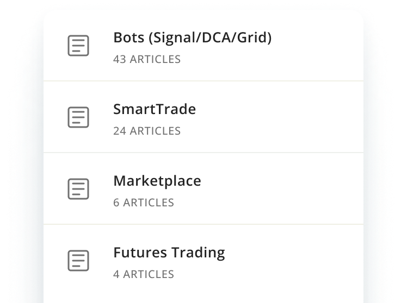Image resolution: width=407 pixels, height=303 pixels.
Task: Open the Futures Trading collection title
Action: (x=169, y=252)
